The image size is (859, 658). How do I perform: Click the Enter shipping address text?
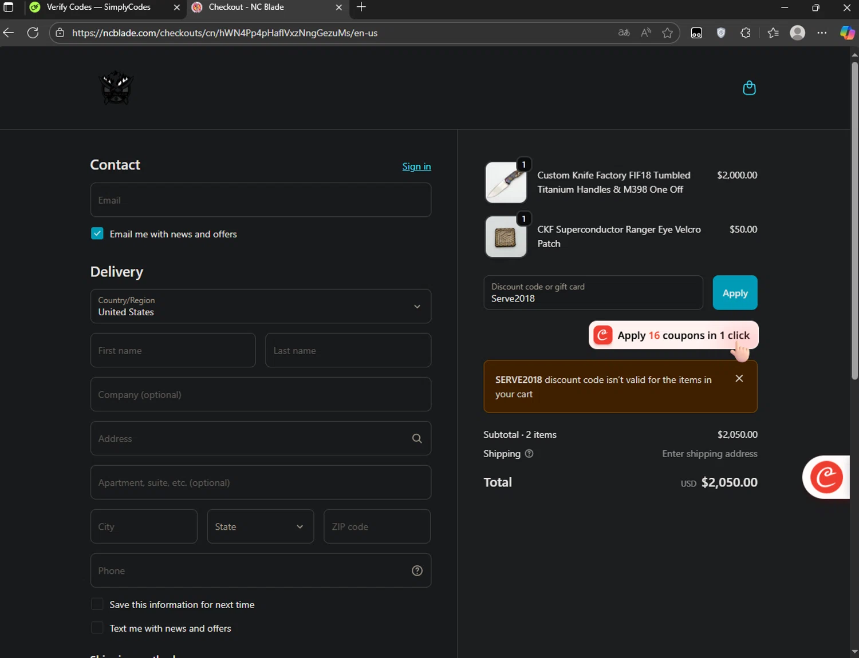point(710,453)
